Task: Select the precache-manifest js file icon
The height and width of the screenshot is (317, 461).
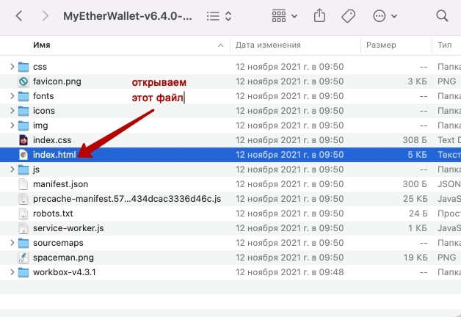Action: pos(23,199)
